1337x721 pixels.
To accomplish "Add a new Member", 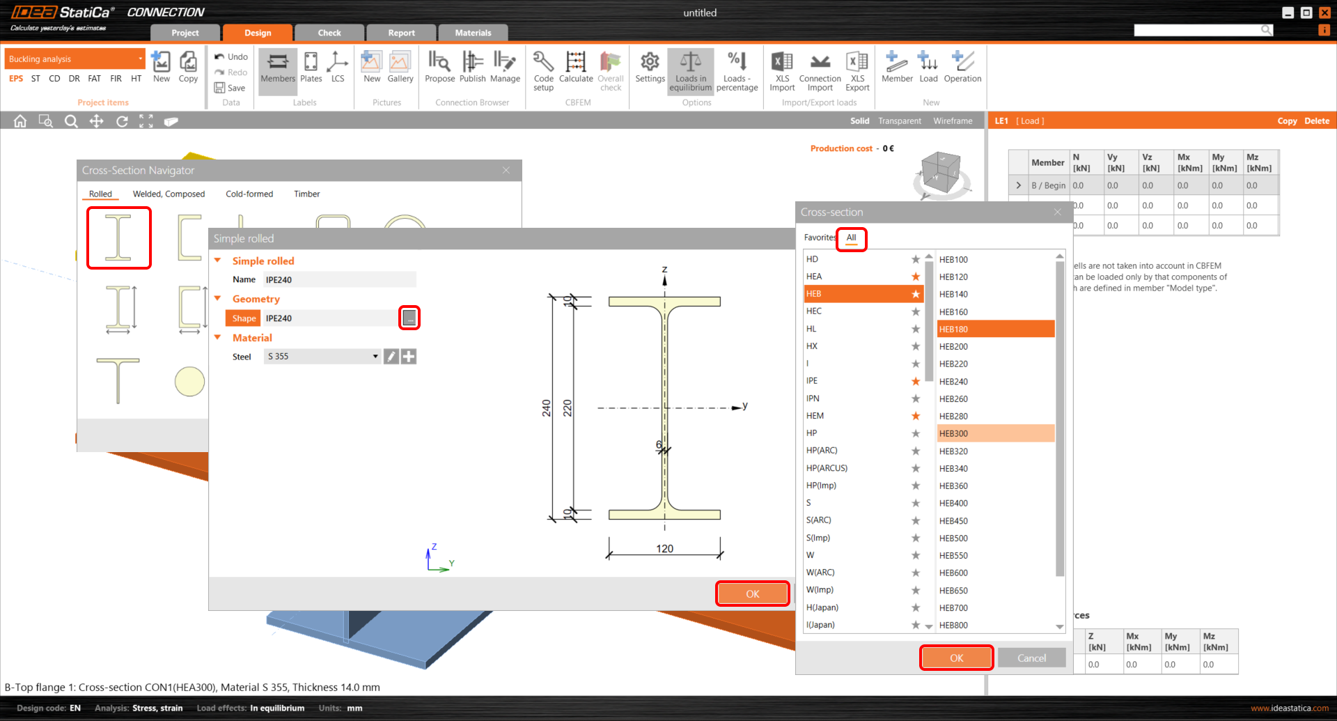I will click(897, 68).
